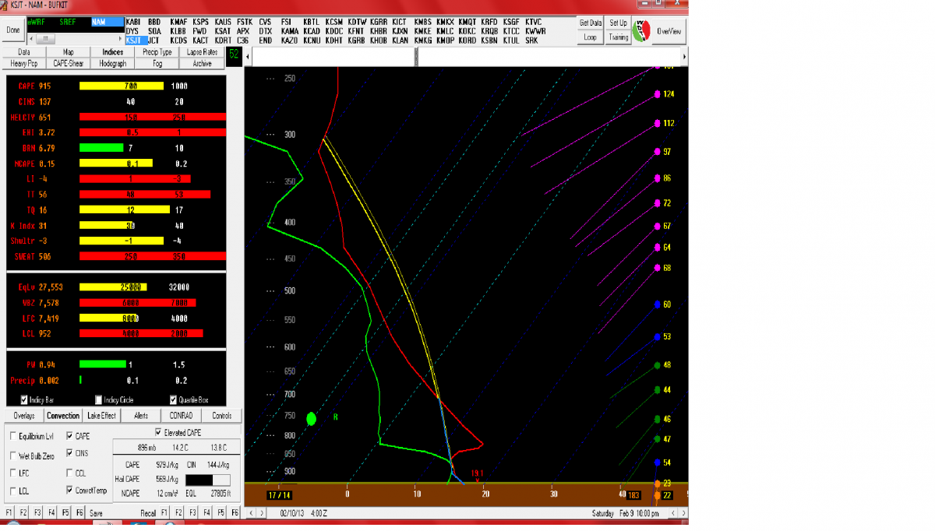Enable the CCL checkbox

(x=71, y=473)
